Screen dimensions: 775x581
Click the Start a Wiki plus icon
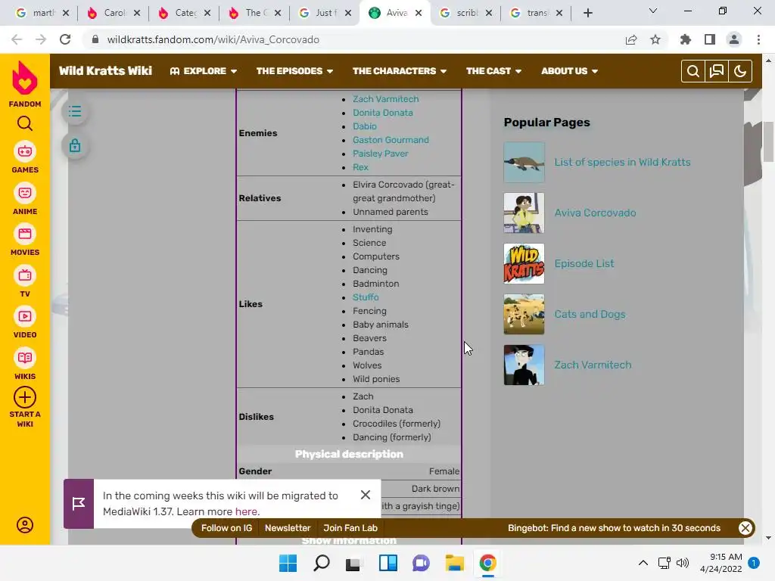(25, 397)
